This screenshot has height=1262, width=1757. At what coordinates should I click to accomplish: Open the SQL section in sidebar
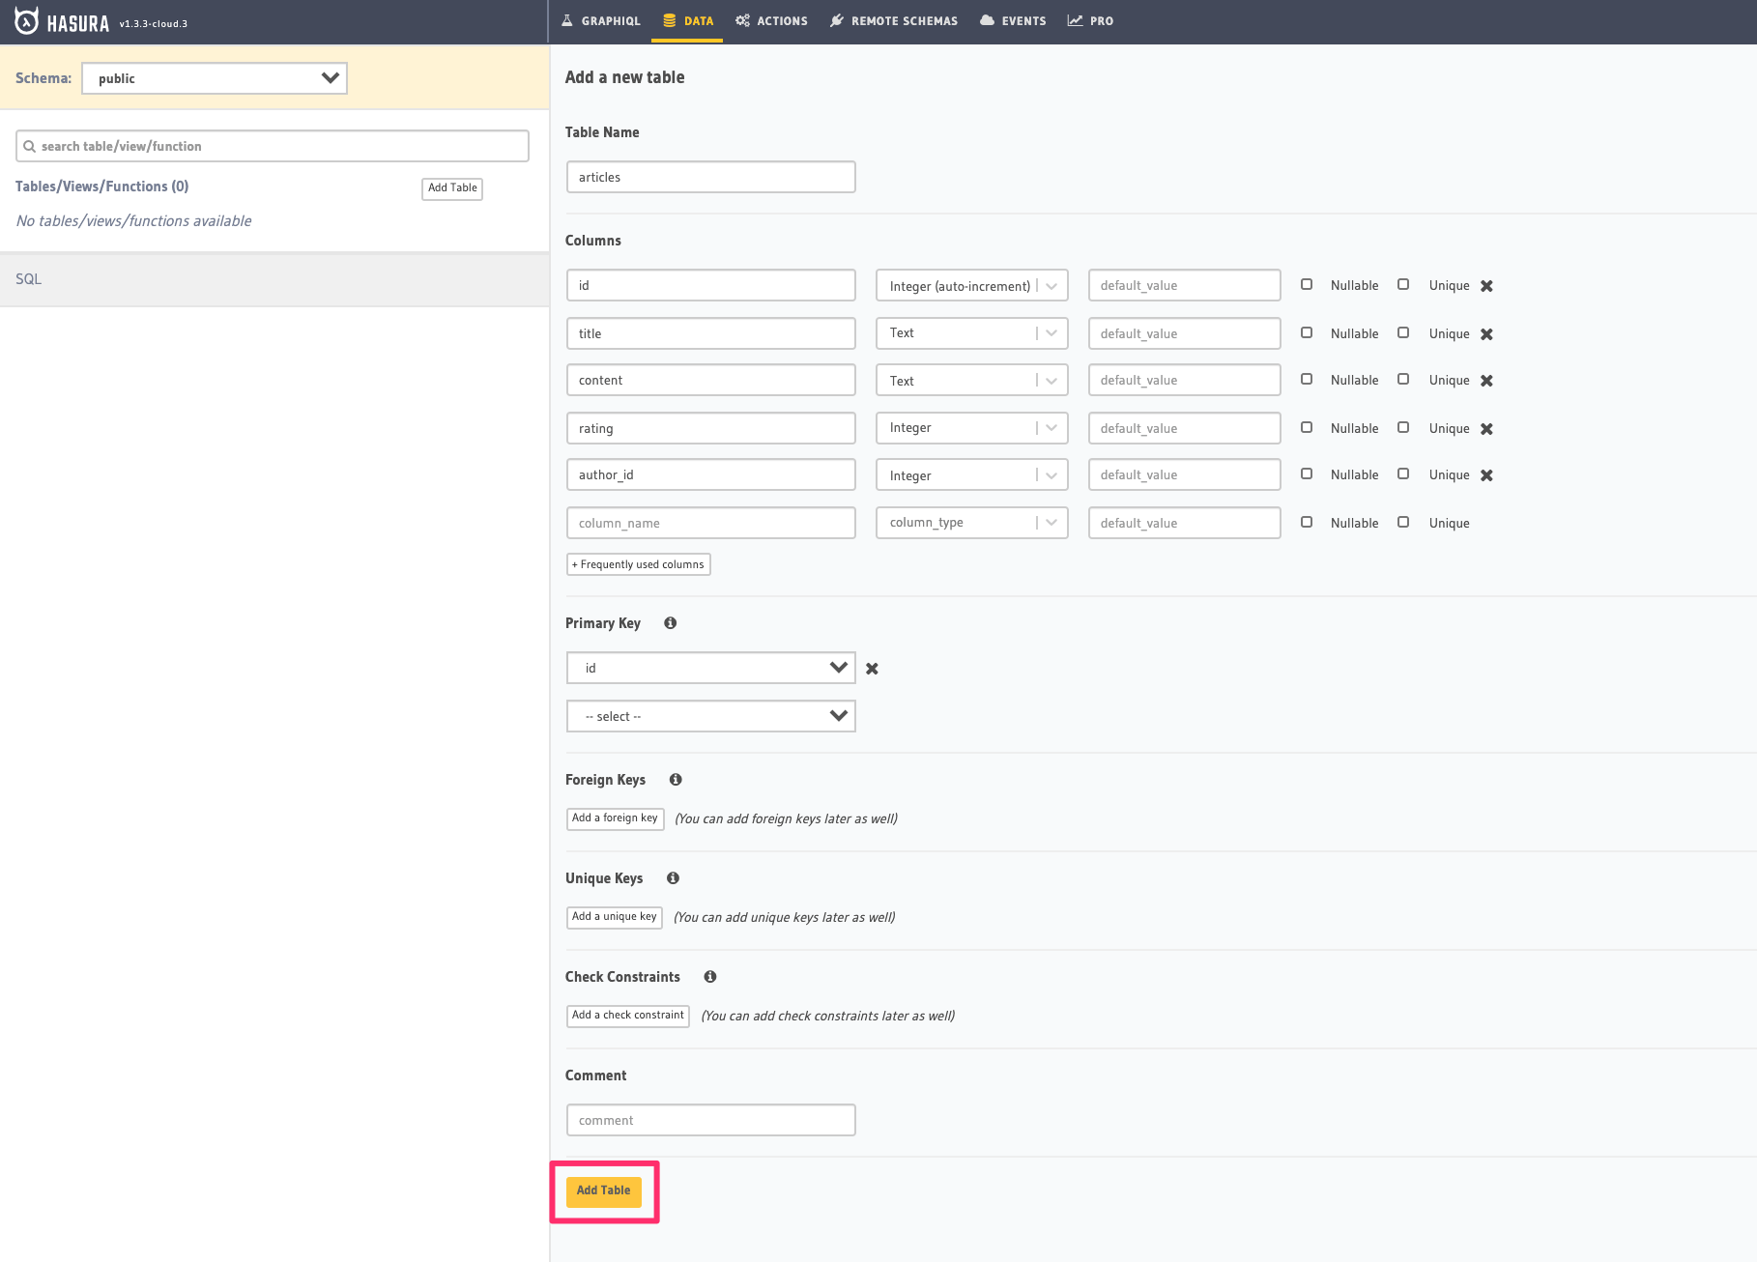[x=29, y=279]
